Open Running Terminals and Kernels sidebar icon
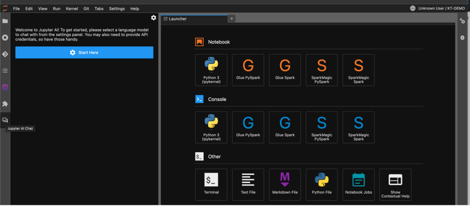The width and height of the screenshot is (470, 206). (5, 38)
